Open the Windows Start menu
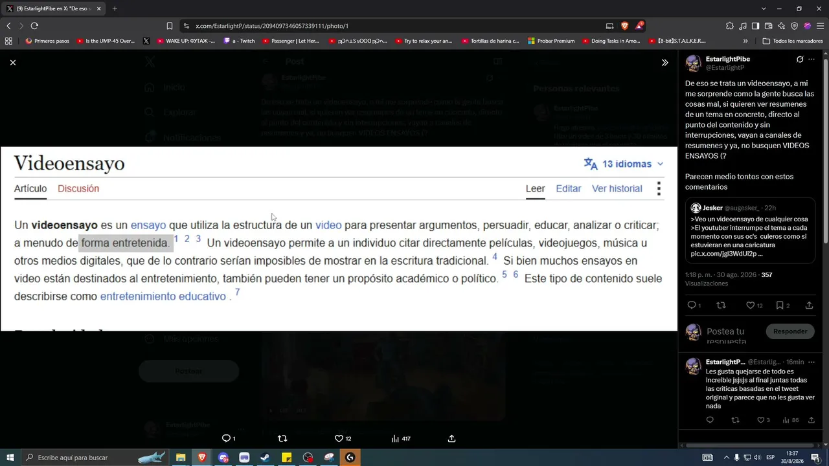Viewport: 829px width, 466px height. [x=10, y=458]
